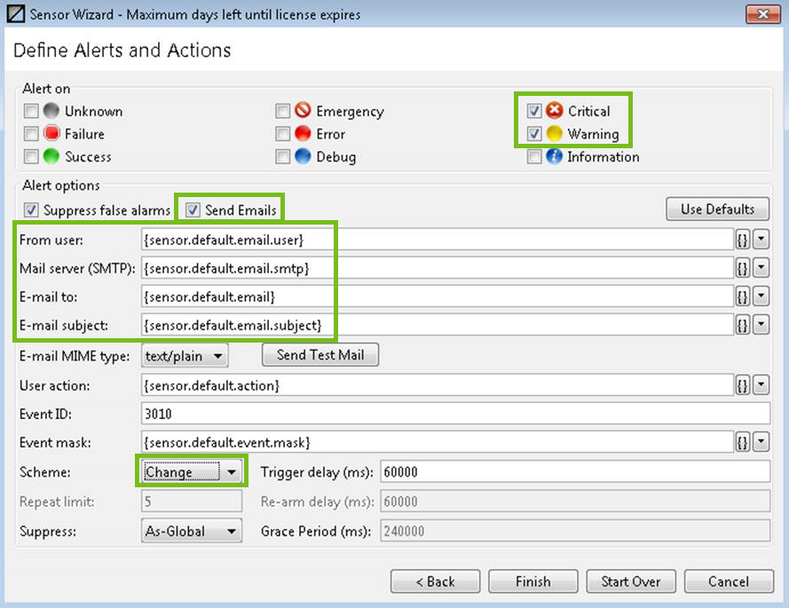Enable the Emergency alert checkbox
Image resolution: width=789 pixels, height=608 pixels.
point(283,111)
